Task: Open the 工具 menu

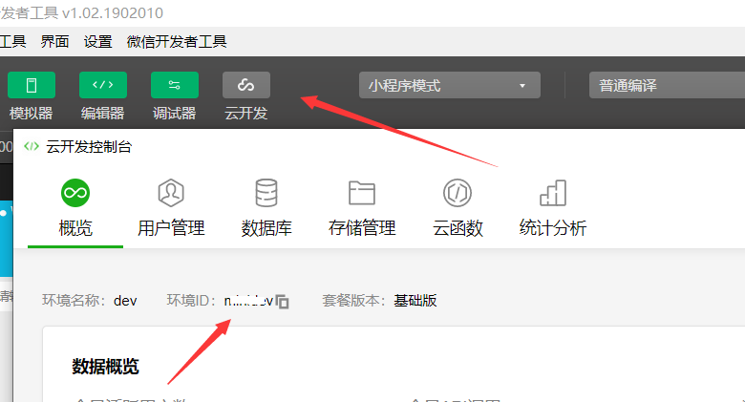Action: (12, 42)
